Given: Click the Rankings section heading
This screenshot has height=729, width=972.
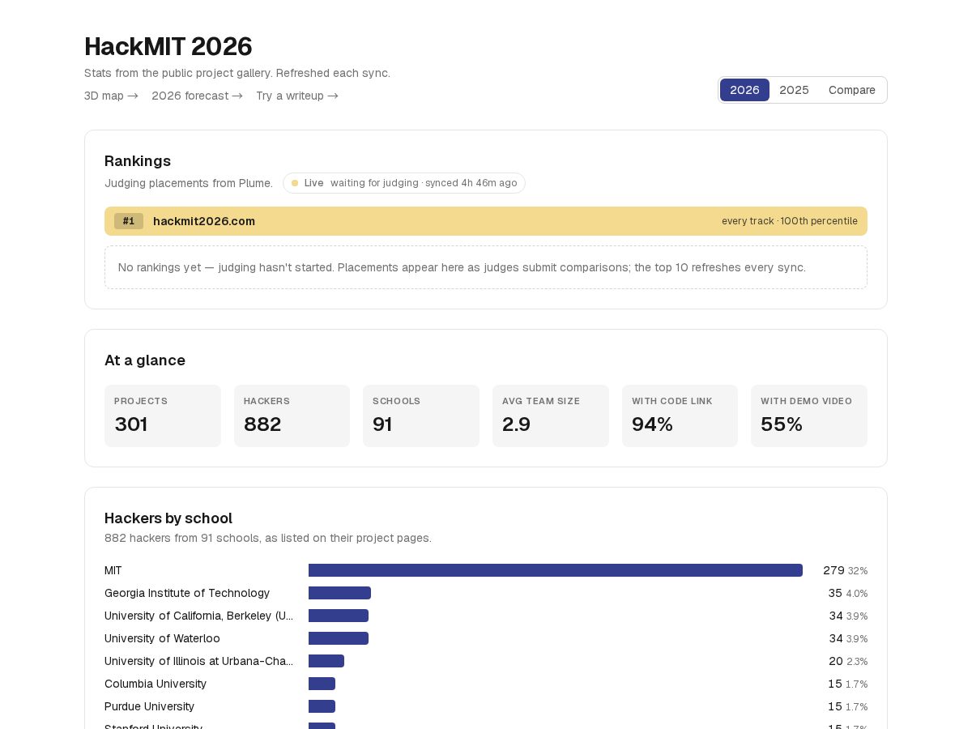Looking at the screenshot, I should [138, 160].
